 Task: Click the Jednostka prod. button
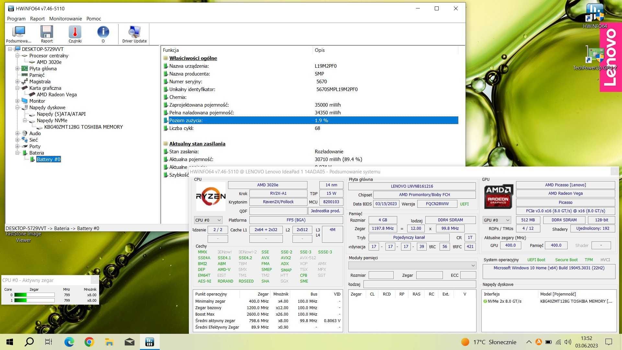pos(325,211)
